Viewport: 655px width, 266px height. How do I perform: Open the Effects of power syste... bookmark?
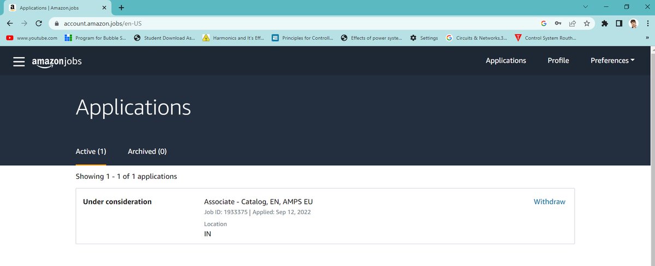pyautogui.click(x=371, y=38)
